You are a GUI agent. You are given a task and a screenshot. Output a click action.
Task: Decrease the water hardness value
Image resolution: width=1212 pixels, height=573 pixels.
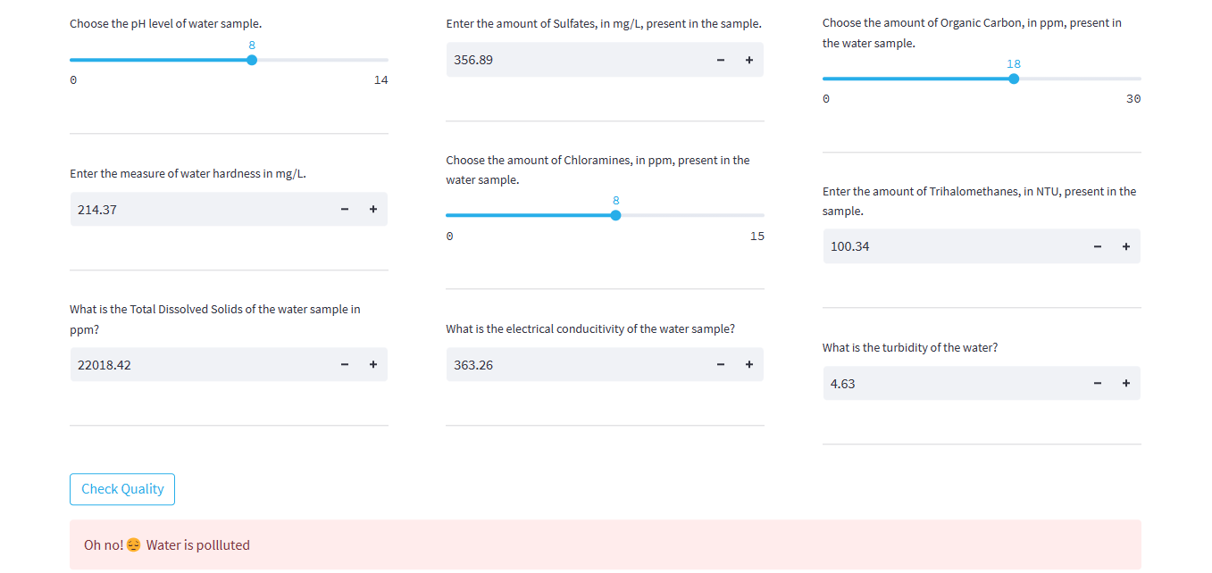coord(345,210)
